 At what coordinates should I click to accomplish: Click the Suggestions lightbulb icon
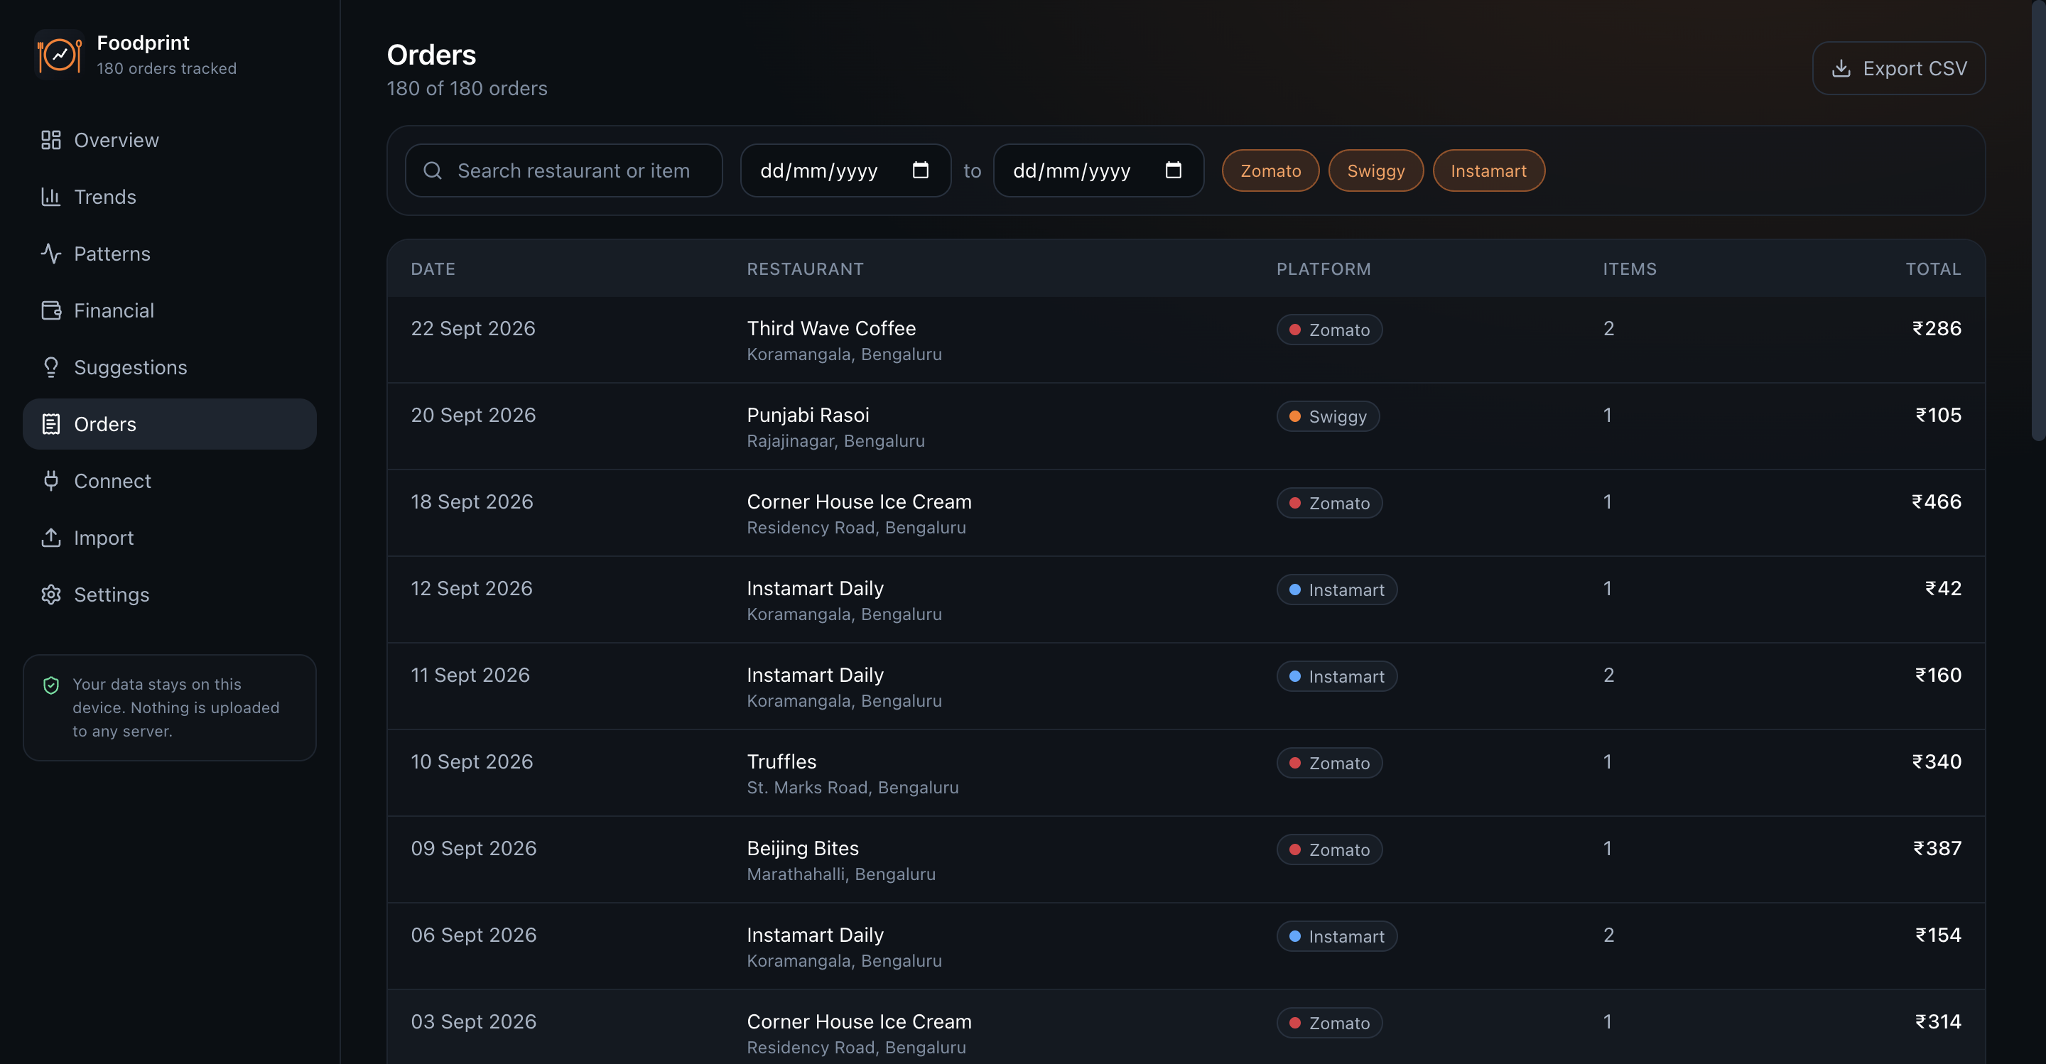tap(51, 368)
